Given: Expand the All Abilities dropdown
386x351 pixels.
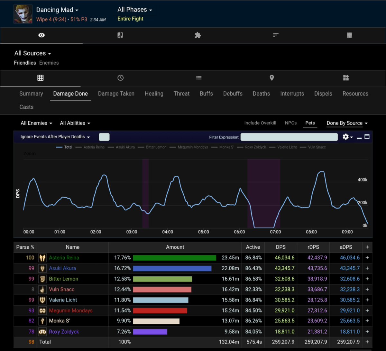Looking at the screenshot, I should click(75, 123).
